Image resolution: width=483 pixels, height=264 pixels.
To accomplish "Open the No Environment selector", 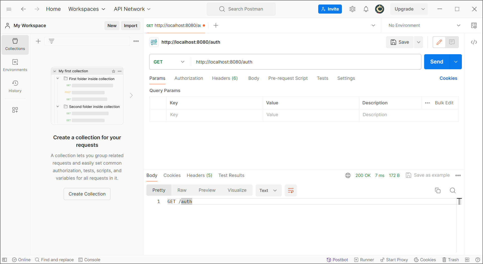I will 424,25.
